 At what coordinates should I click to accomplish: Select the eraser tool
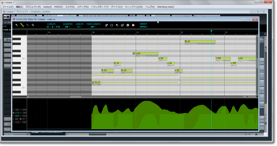click(33, 25)
